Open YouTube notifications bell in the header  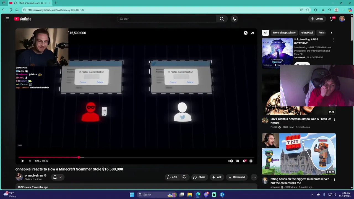(x=331, y=19)
